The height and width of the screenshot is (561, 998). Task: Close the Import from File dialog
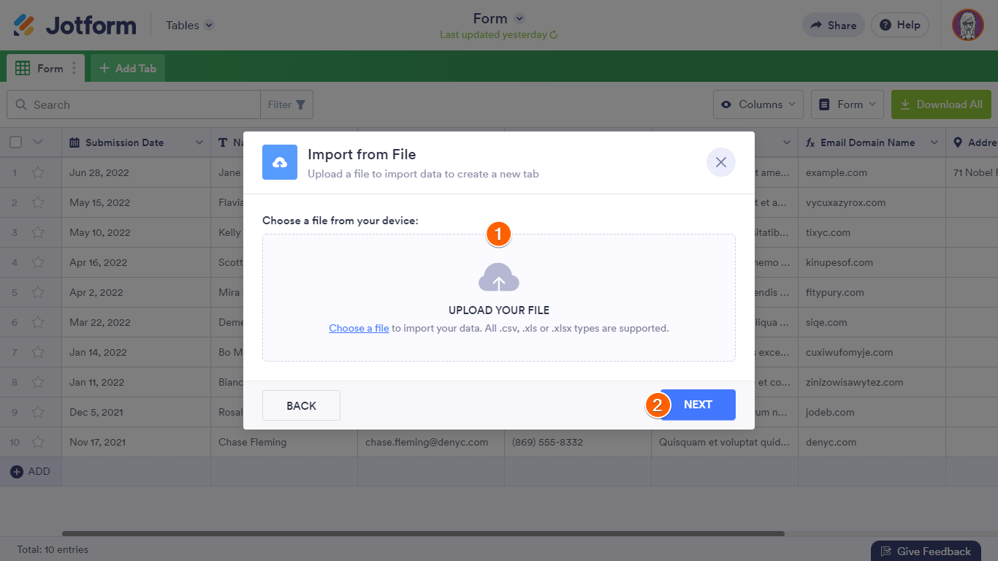pos(720,162)
